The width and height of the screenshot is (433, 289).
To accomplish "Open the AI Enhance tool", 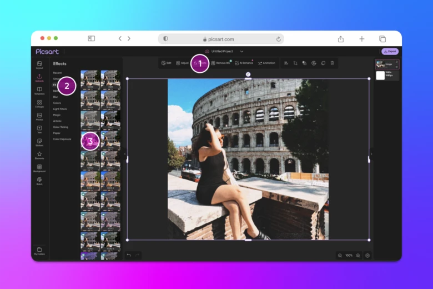I will 244,63.
